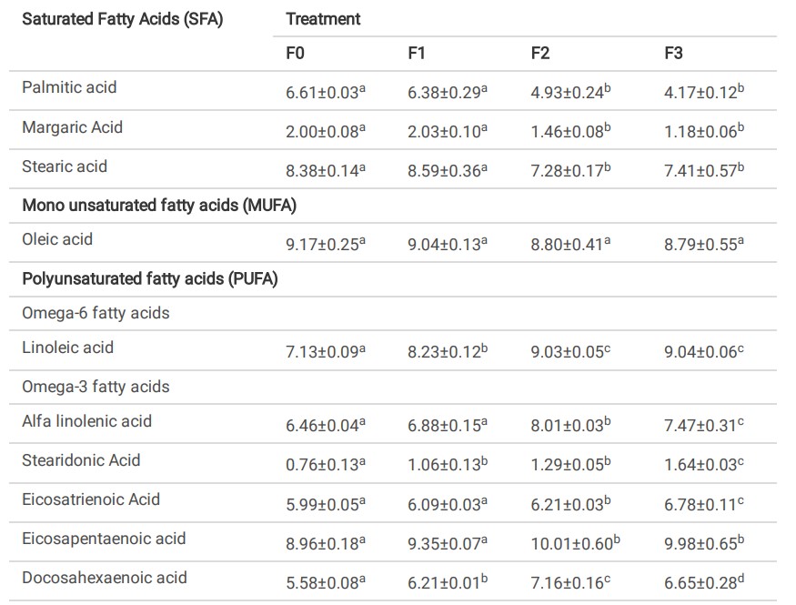Click the Palmitic acid row label
This screenshot has height=605, width=796.
[69, 88]
